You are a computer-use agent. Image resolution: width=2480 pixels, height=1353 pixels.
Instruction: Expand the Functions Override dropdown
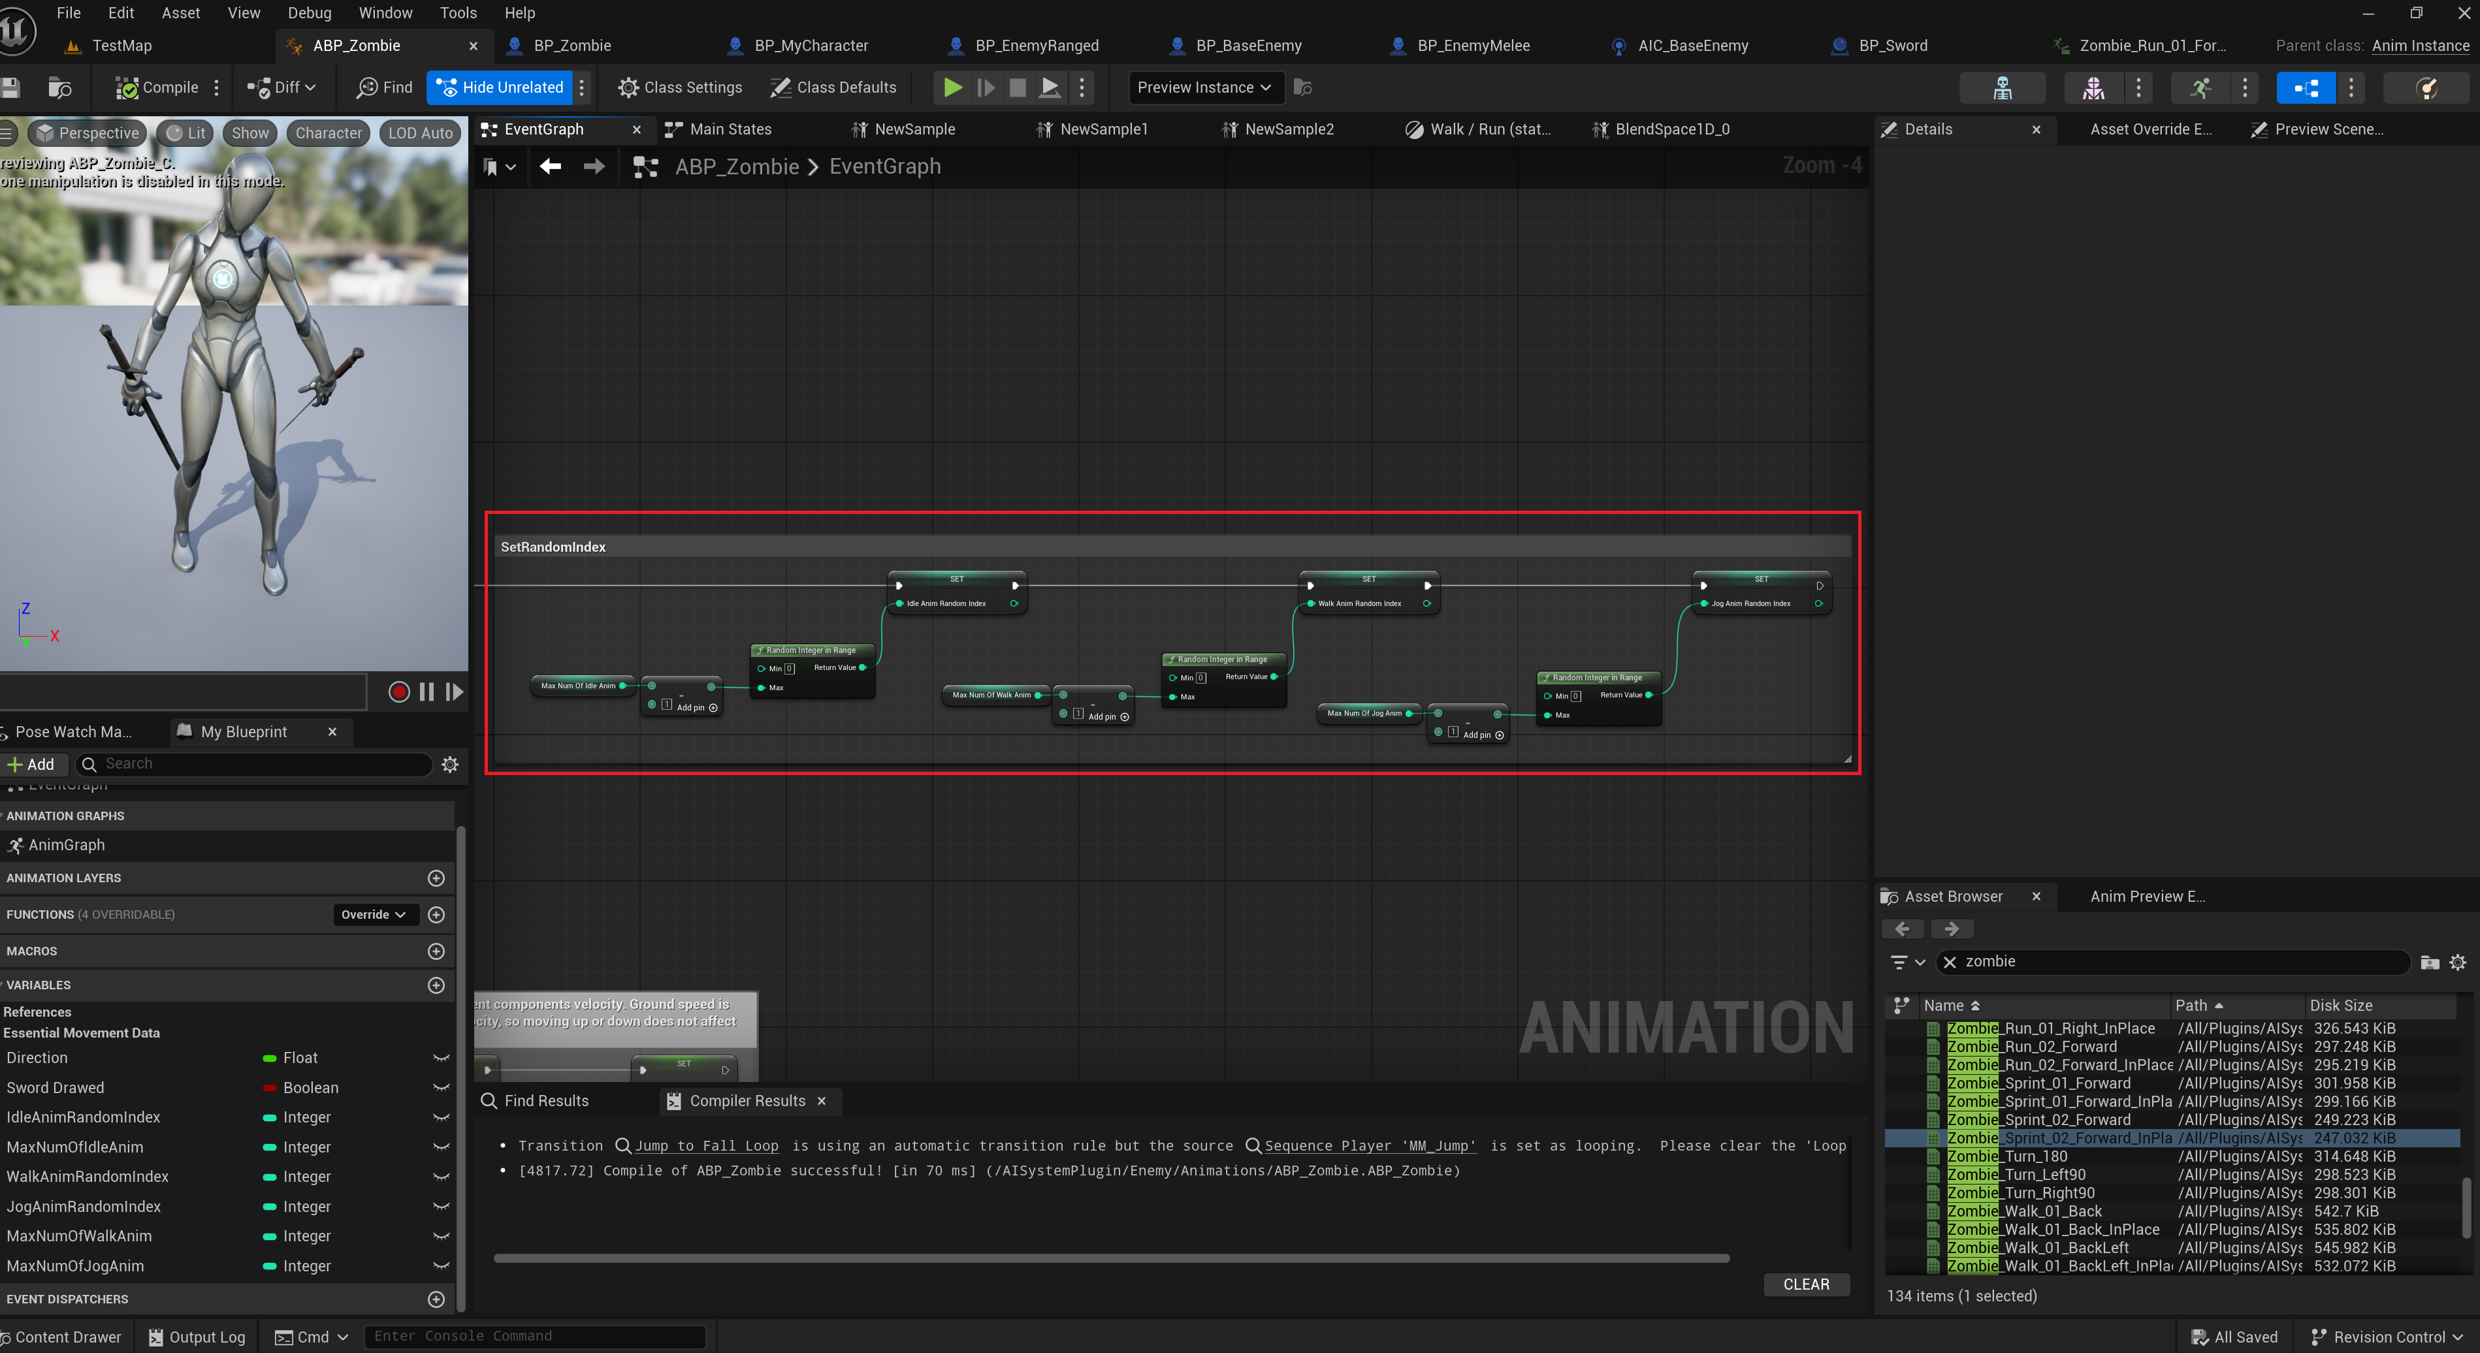pos(374,914)
